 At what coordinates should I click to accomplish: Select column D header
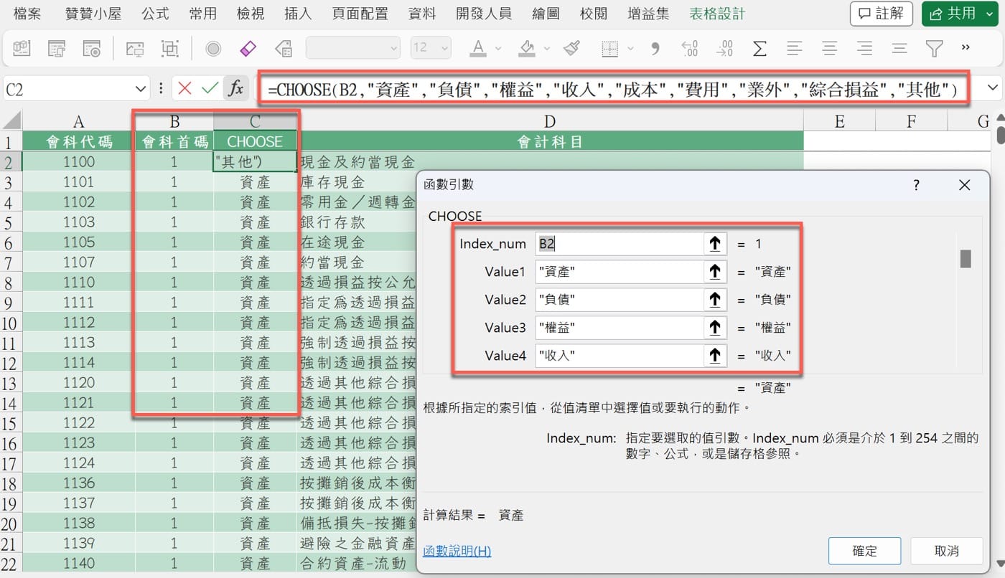point(550,121)
